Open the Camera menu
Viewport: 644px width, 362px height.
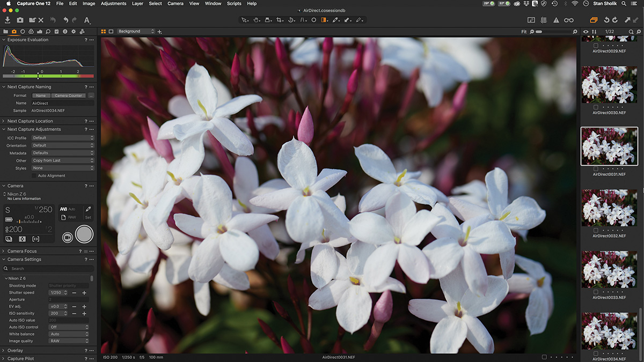pos(175,4)
